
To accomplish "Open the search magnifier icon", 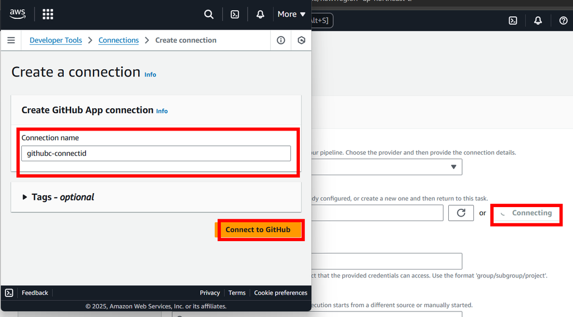I will (x=209, y=14).
